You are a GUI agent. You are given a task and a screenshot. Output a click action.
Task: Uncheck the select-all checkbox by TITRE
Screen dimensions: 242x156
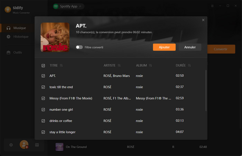point(43,66)
